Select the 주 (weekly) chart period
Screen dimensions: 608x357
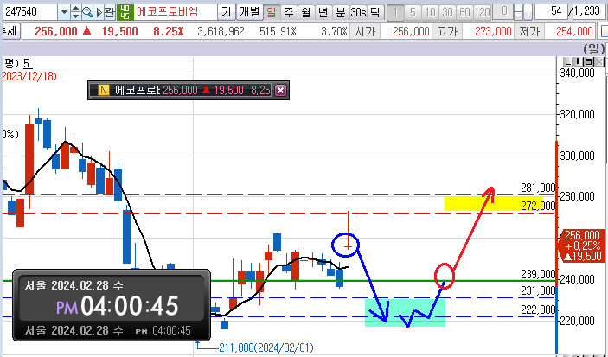(x=289, y=12)
